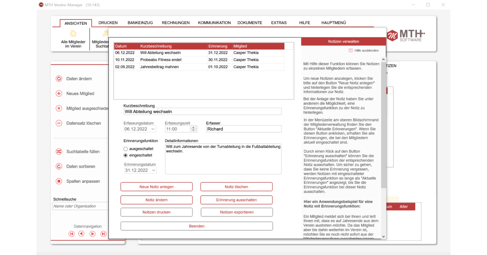This screenshot has width=487, height=255.
Task: Click the minus icon for Datensatz löschen
Action: 59,123
